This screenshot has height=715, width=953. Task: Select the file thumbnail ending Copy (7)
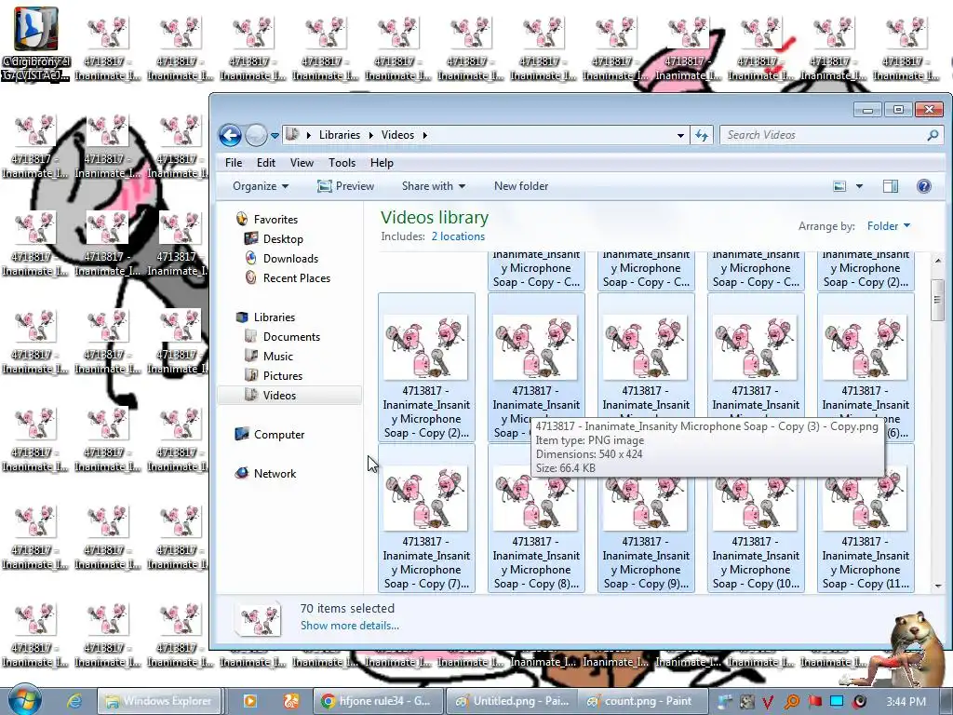coord(426,519)
